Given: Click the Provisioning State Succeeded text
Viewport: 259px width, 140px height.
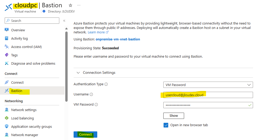Looking at the screenshot, I should coord(96,48).
